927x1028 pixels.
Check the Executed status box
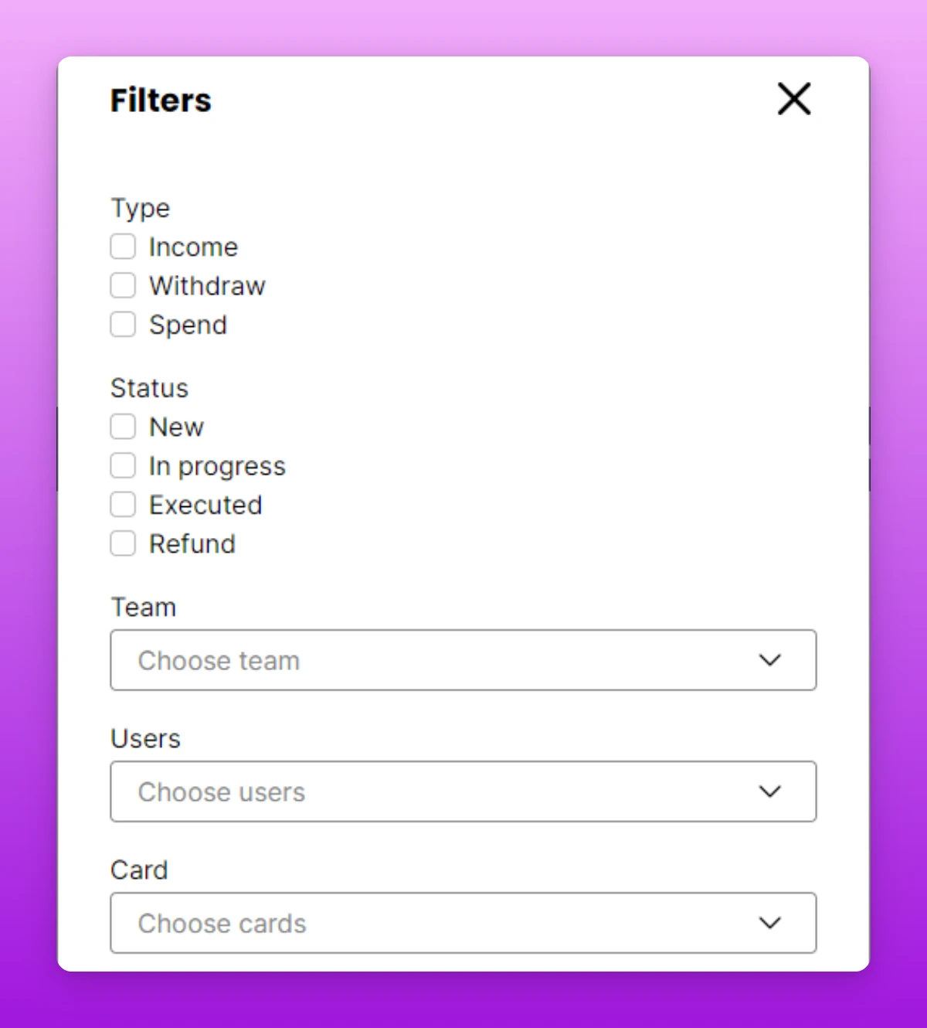pos(123,505)
